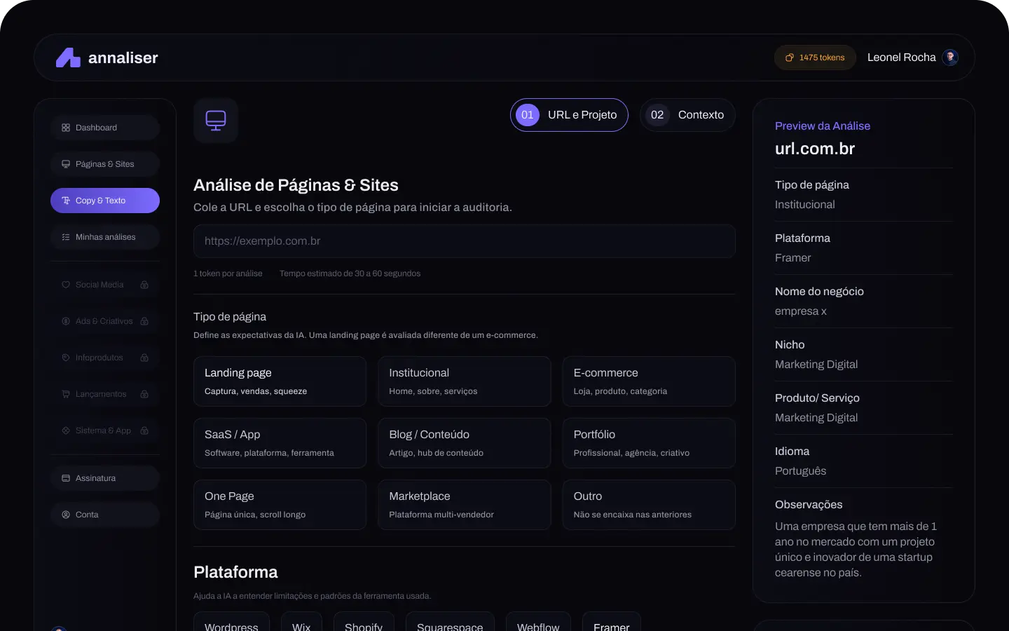Select E-commerce as page type
This screenshot has width=1009, height=631.
coord(649,381)
